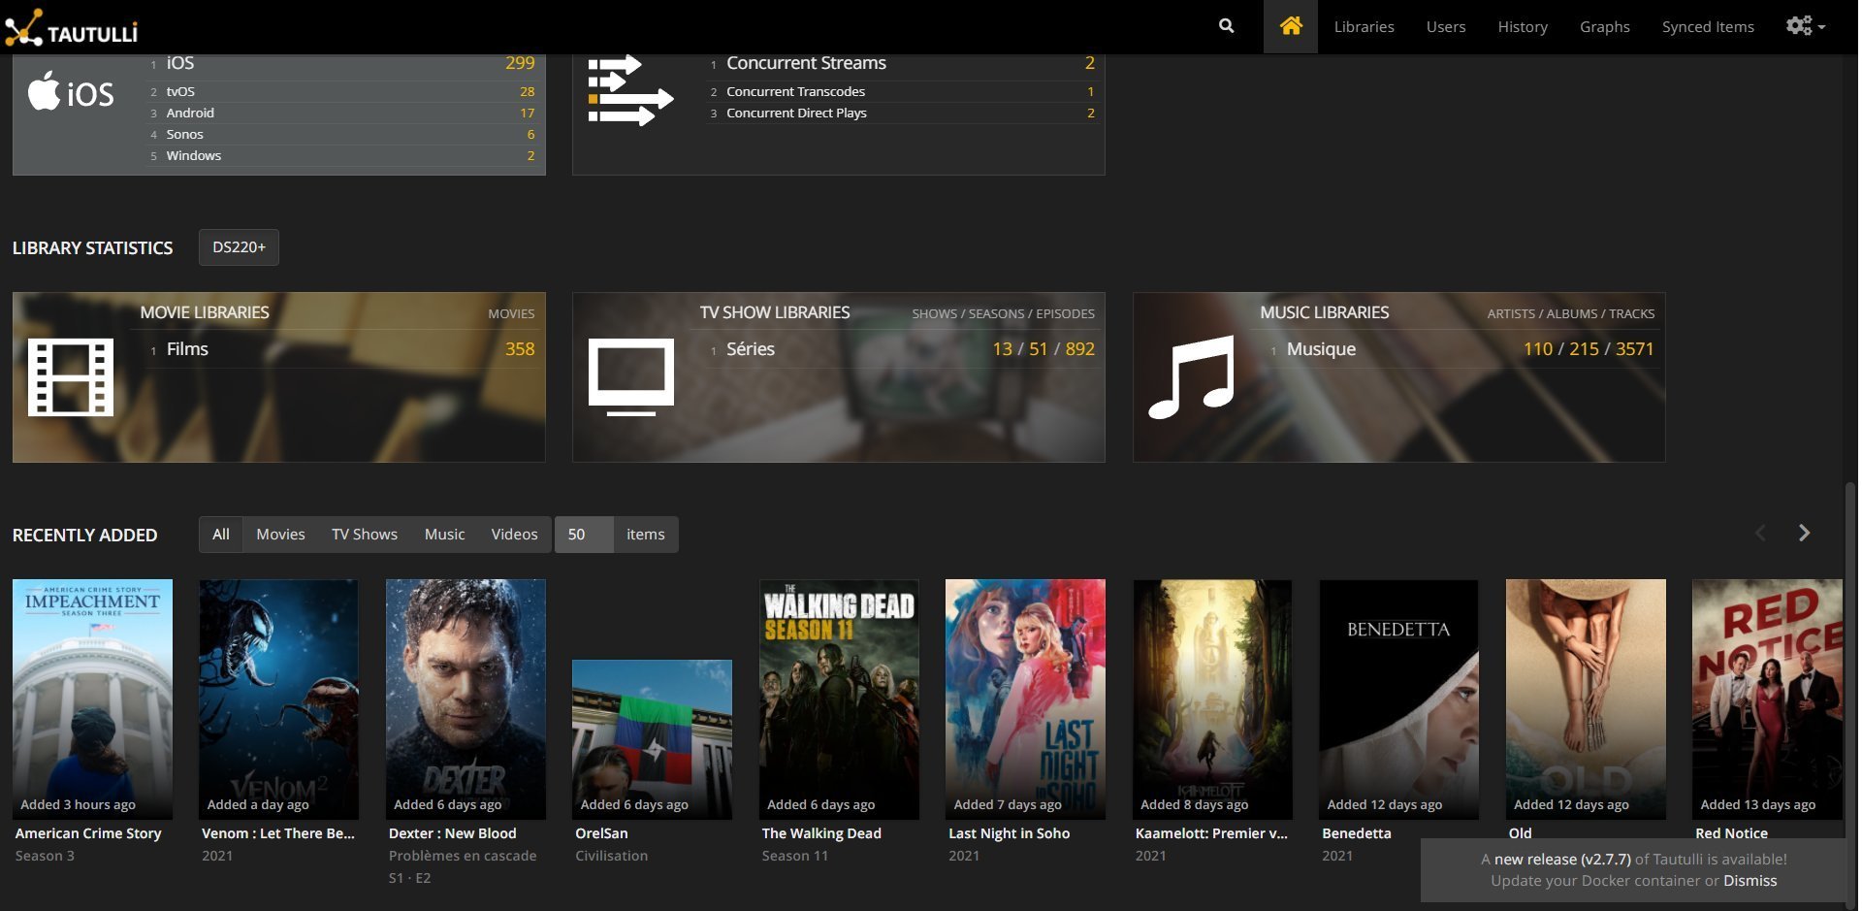Click Problèmes en cascade episode text
1862x911 pixels.
pos(463,856)
